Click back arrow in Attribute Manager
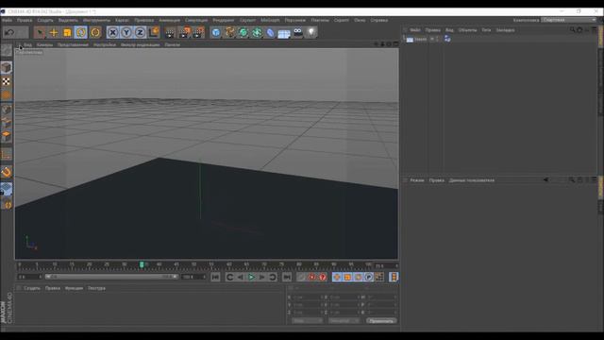The width and height of the screenshot is (604, 340). click(545, 179)
